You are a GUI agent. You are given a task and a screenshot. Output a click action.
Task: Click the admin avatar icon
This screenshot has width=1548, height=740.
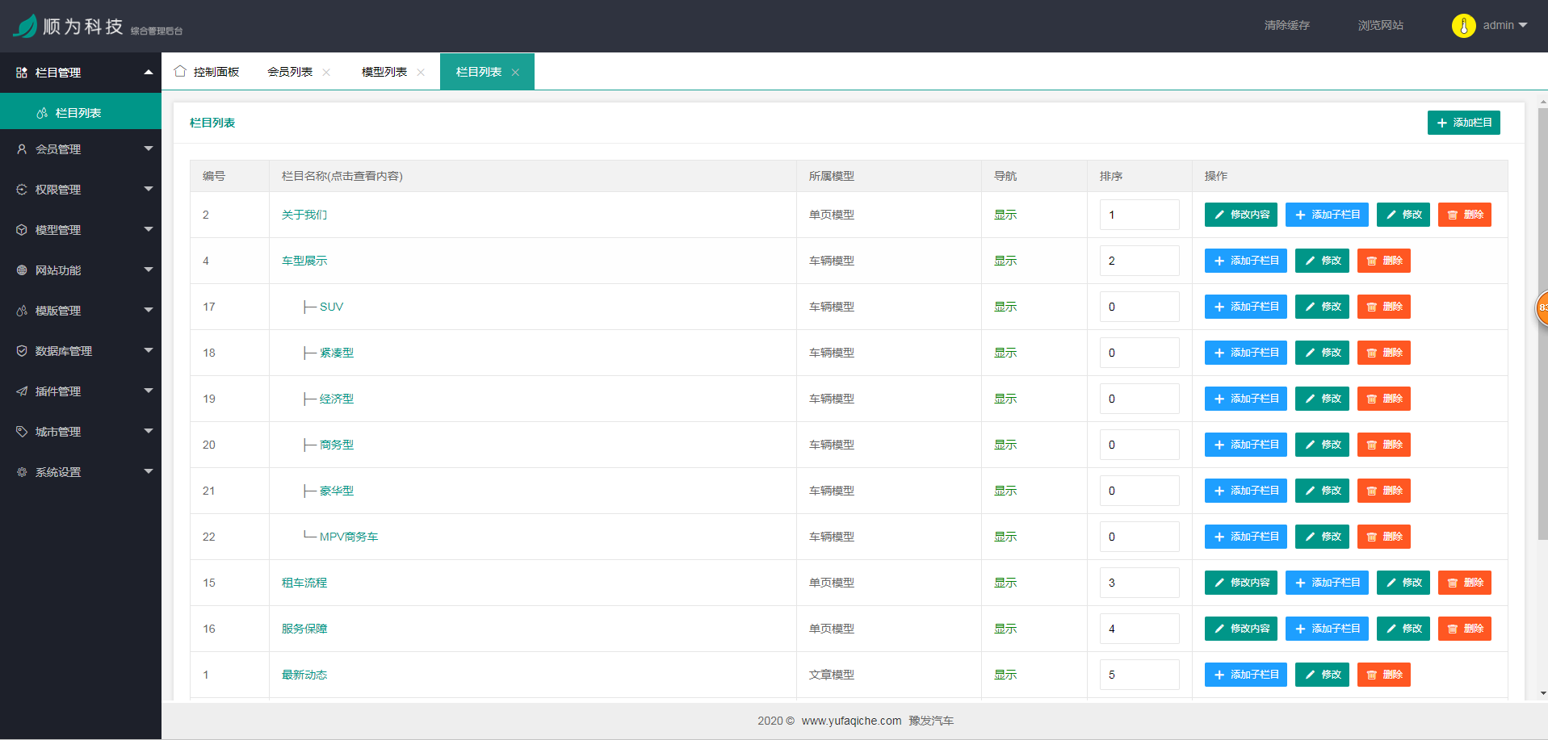point(1463,26)
